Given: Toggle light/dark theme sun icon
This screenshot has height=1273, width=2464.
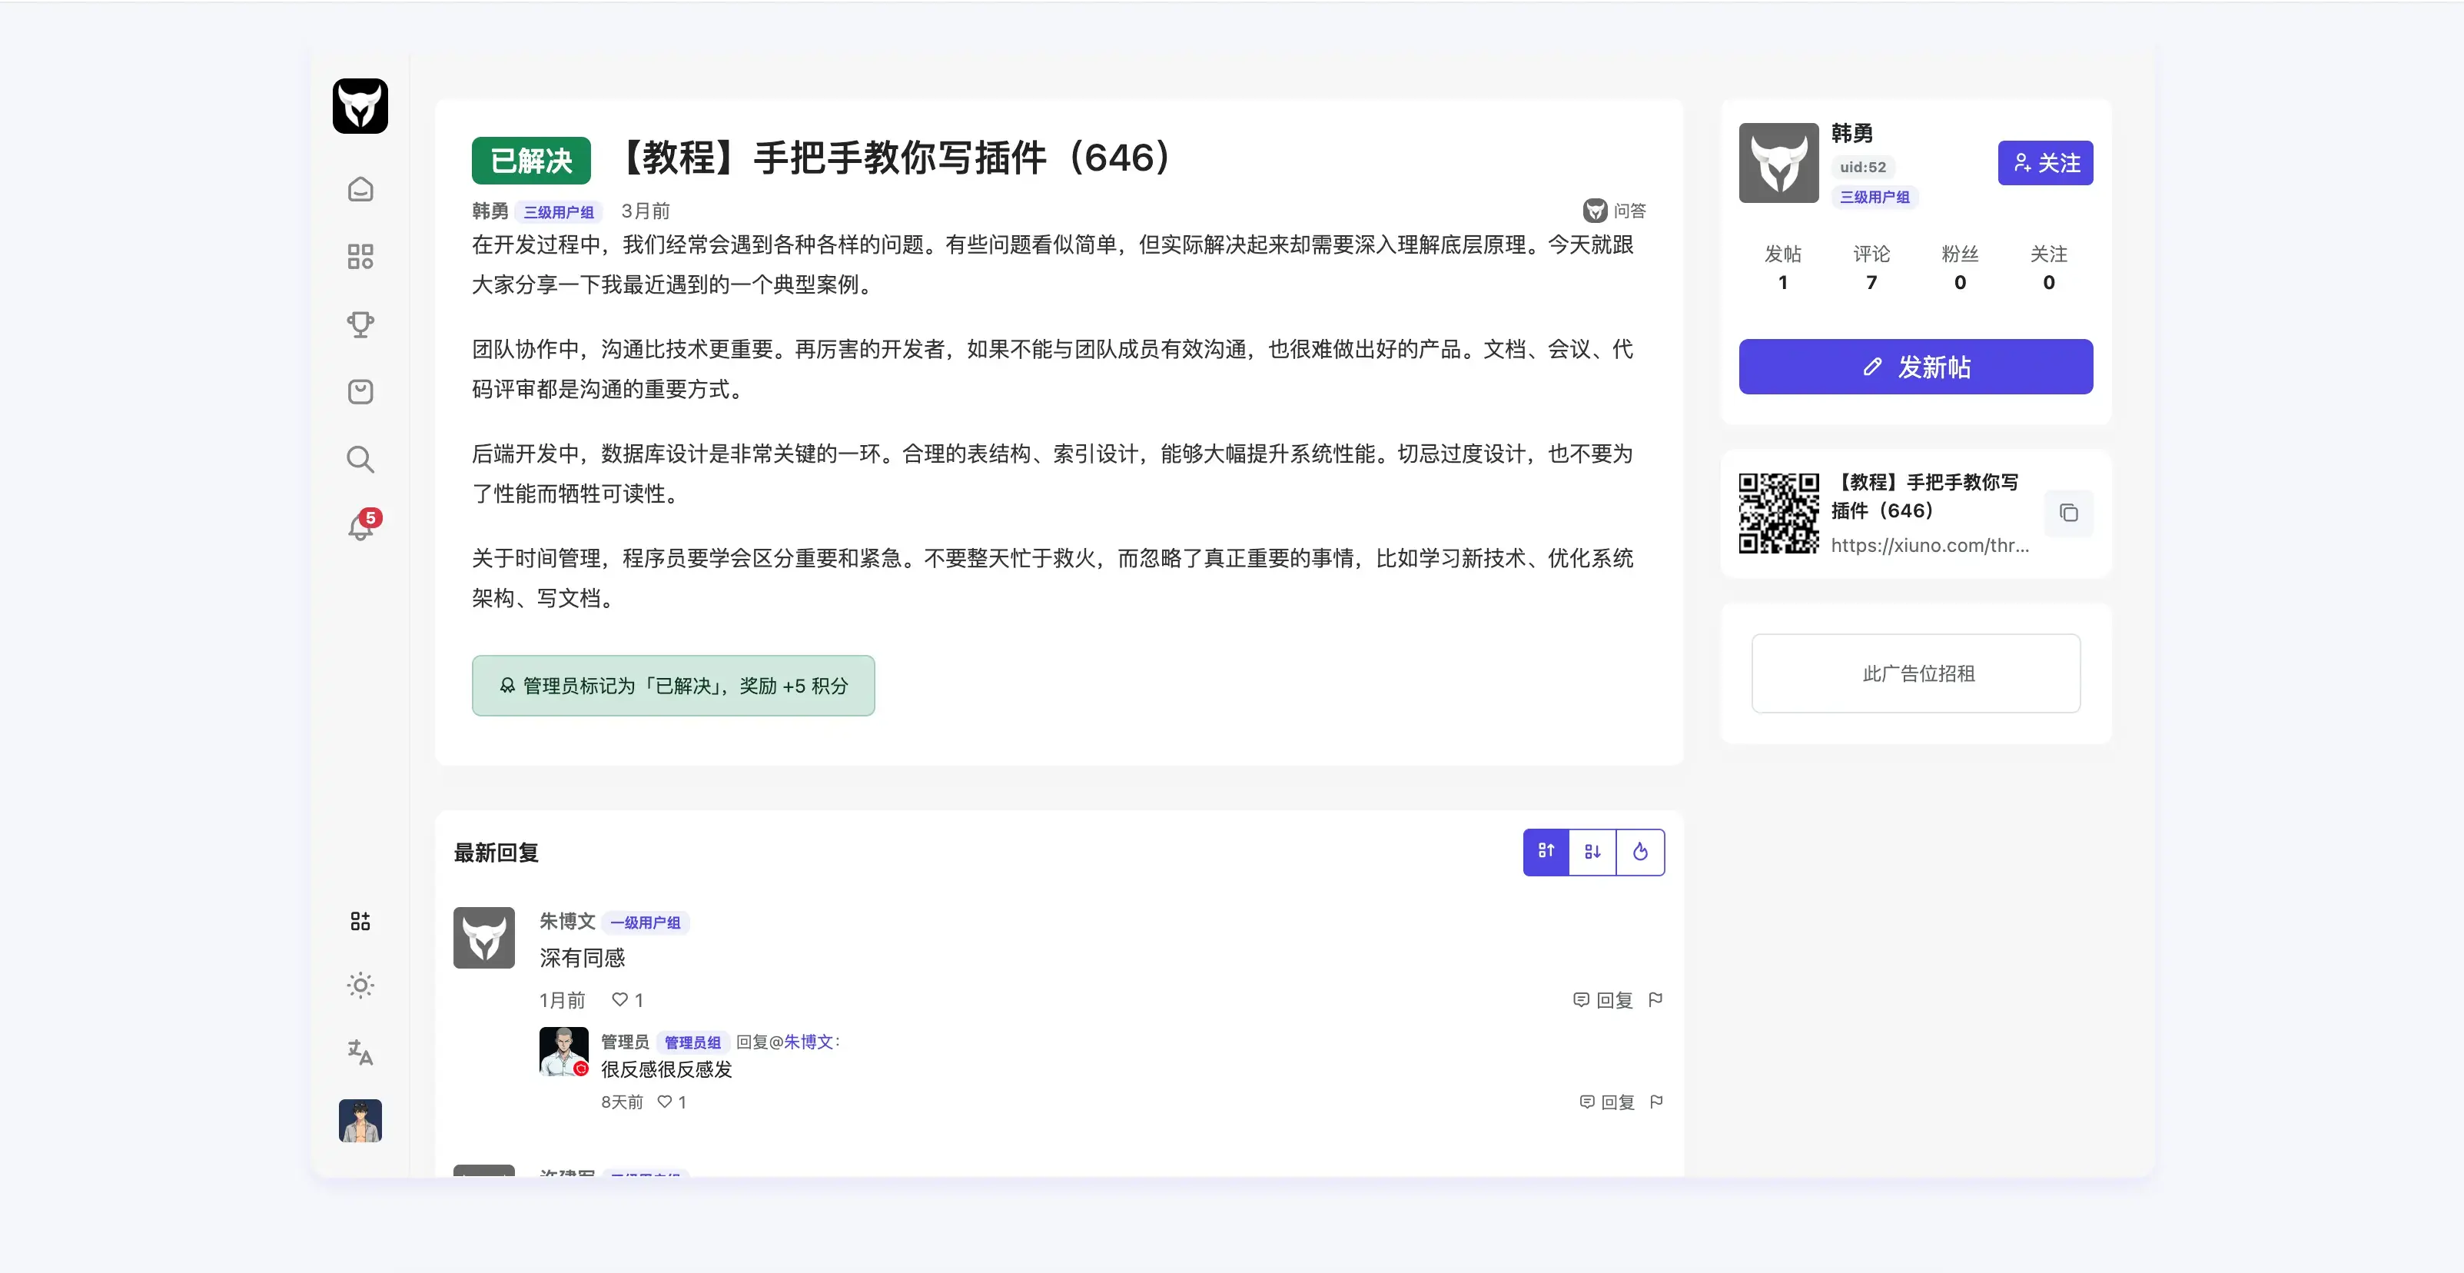Looking at the screenshot, I should [x=360, y=985].
